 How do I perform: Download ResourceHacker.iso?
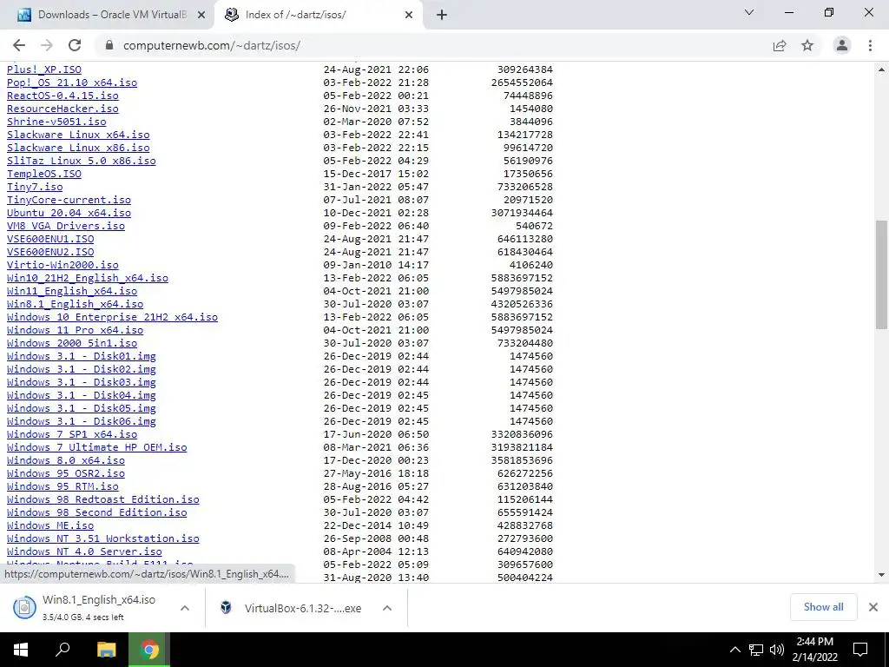pos(63,109)
